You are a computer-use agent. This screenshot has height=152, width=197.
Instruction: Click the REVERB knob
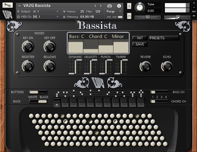145,66
